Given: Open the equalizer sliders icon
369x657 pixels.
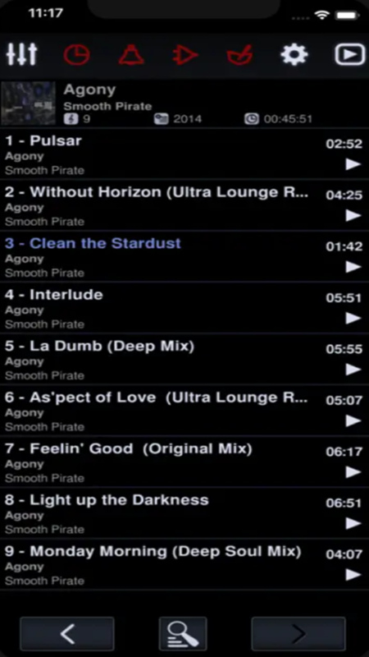Looking at the screenshot, I should coord(22,54).
